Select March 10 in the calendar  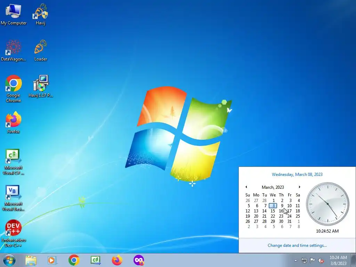pos(290,206)
